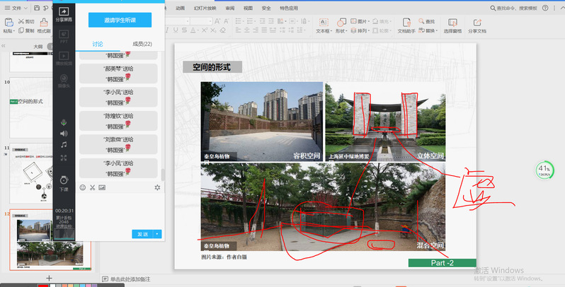Click the send image icon in chat
The height and width of the screenshot is (287, 565).
point(102,187)
